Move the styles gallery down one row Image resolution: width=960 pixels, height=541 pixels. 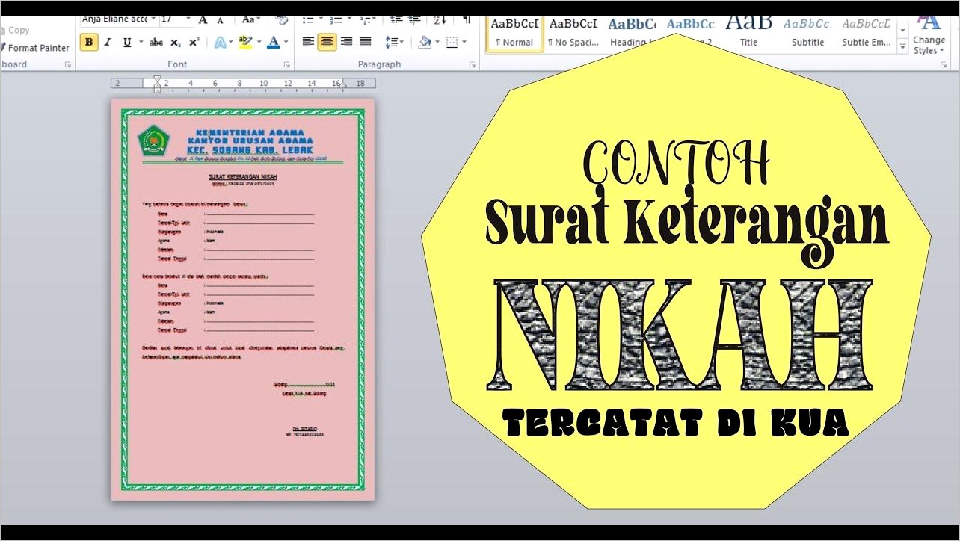point(902,31)
